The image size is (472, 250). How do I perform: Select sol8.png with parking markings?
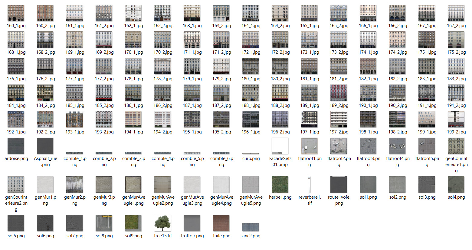tap(104, 223)
